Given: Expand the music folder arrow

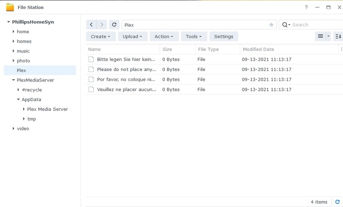Looking at the screenshot, I should tap(13, 51).
